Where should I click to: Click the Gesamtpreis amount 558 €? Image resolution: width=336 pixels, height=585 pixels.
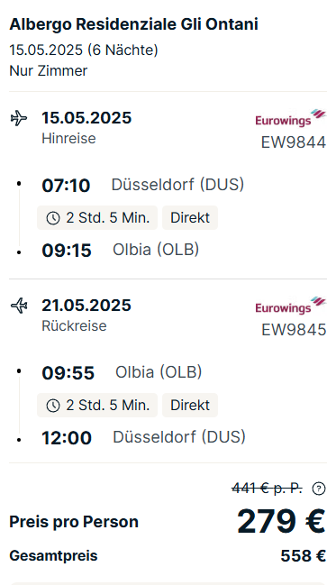pyautogui.click(x=304, y=556)
